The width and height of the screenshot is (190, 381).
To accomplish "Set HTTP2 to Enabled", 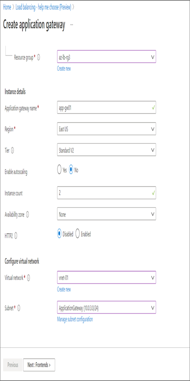I will click(x=77, y=234).
